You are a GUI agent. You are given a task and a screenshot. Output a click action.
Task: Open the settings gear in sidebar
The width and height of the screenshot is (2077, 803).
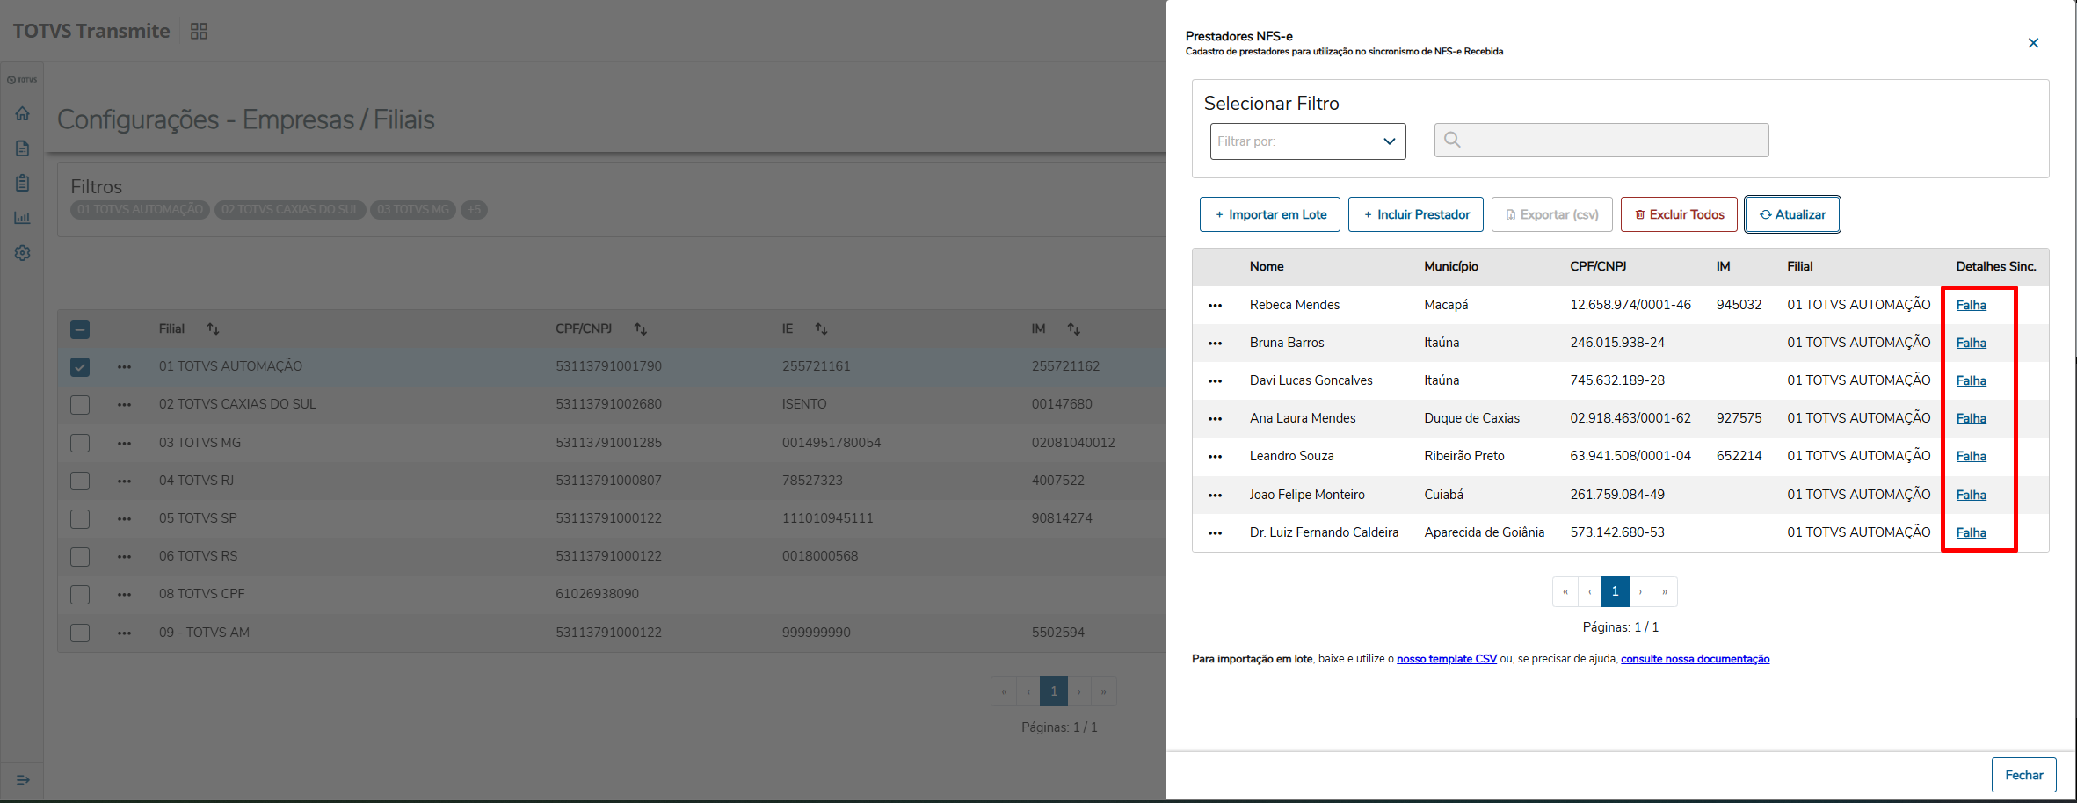[x=23, y=253]
